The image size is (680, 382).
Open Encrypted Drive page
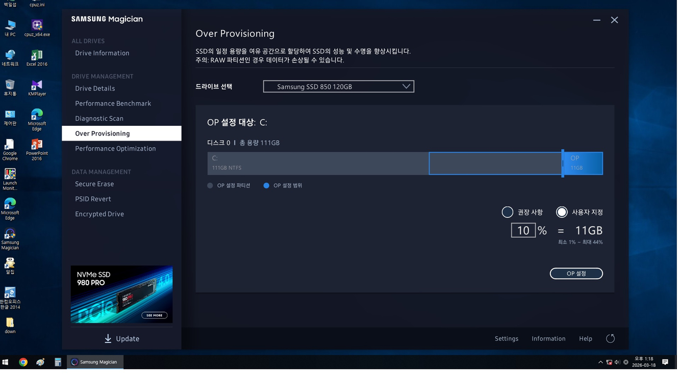(100, 214)
